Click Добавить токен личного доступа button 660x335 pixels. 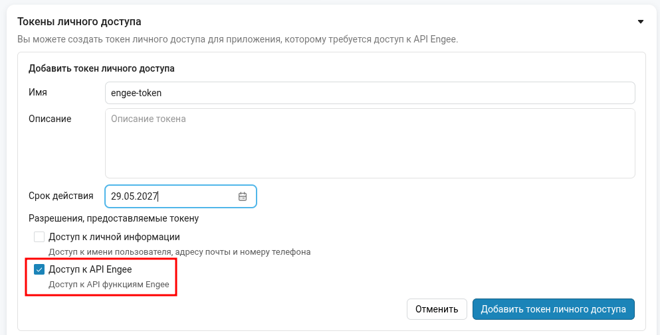tap(554, 309)
